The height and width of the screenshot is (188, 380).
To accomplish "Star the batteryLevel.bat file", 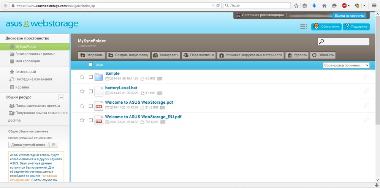I will (x=82, y=91).
